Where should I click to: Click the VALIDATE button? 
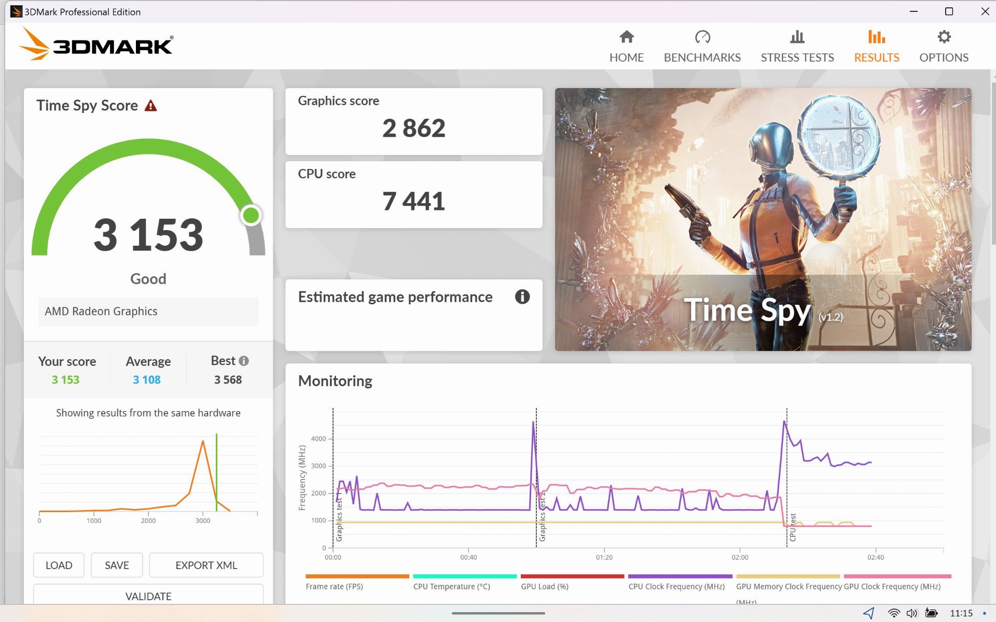[x=148, y=596]
